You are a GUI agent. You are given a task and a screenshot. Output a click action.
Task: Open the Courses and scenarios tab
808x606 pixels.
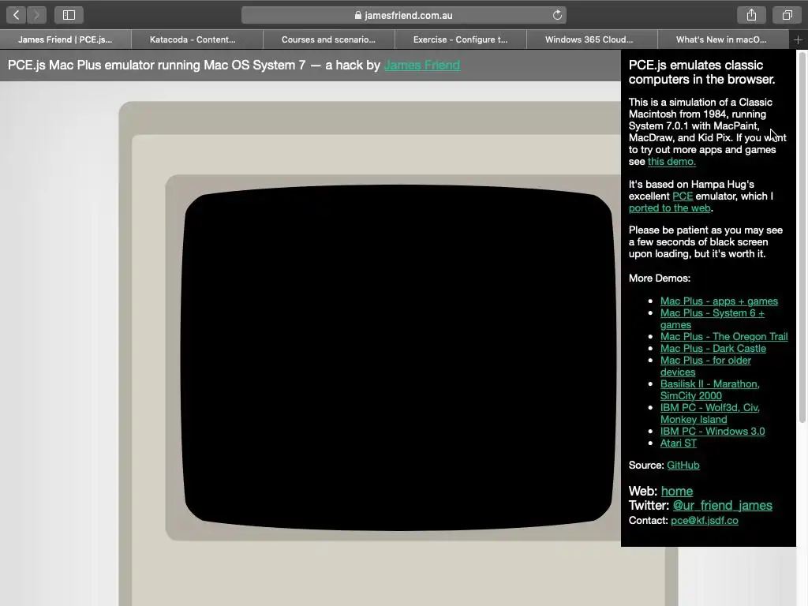point(329,39)
